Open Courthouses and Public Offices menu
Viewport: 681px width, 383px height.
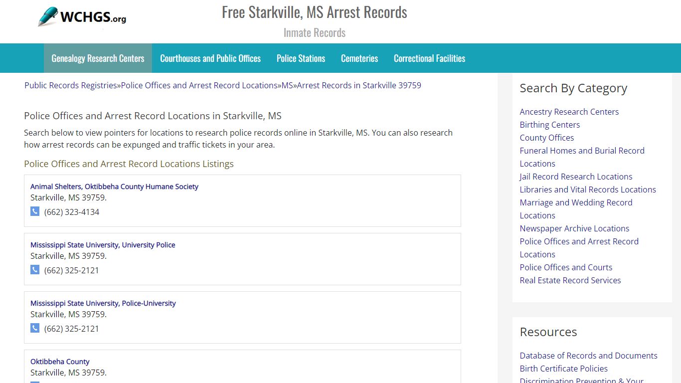point(210,58)
